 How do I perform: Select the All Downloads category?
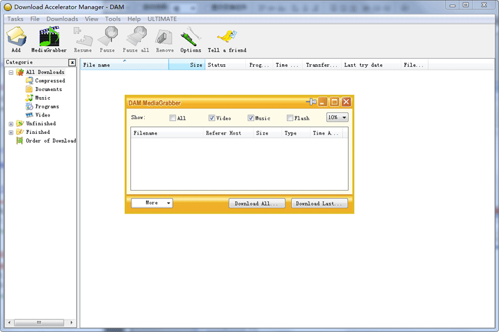coord(45,72)
